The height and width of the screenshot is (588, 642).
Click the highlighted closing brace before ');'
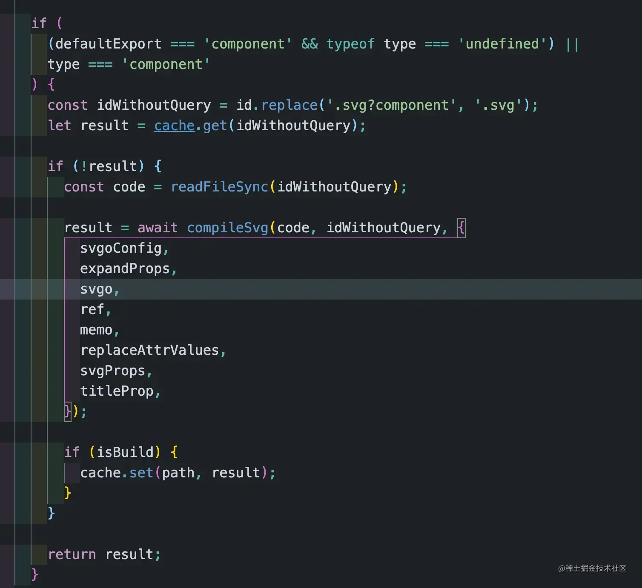(x=68, y=411)
